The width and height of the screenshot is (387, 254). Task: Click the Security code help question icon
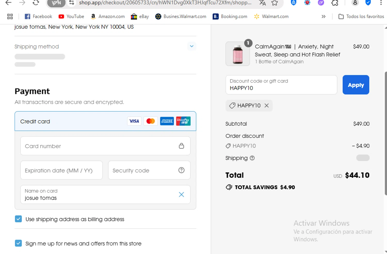181,170
